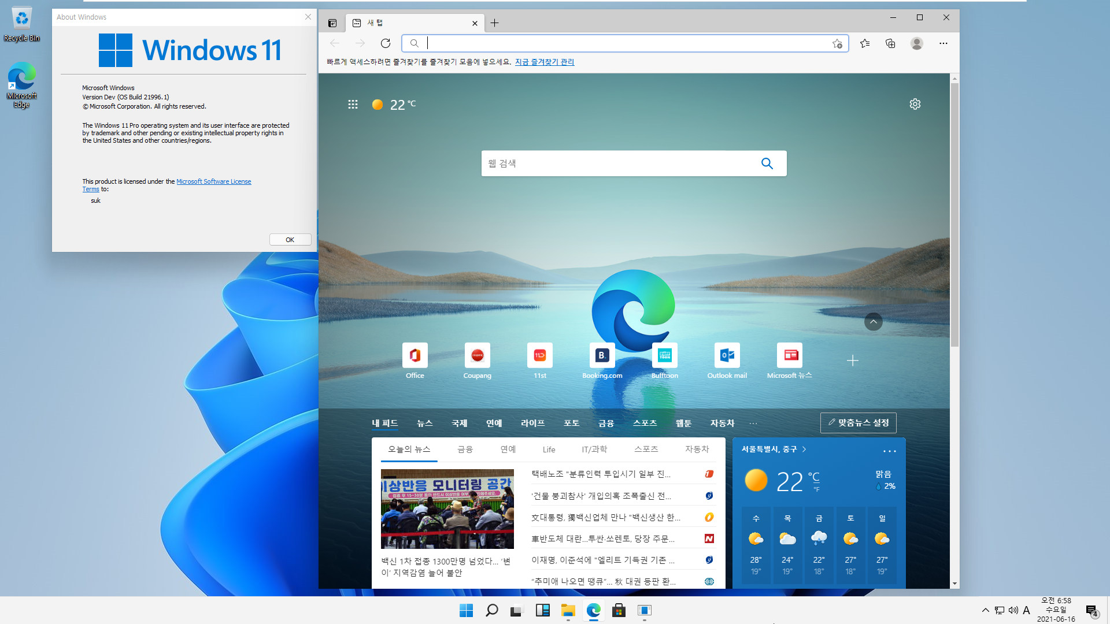Click the browser Forward arrow
The height and width of the screenshot is (624, 1110).
click(360, 43)
